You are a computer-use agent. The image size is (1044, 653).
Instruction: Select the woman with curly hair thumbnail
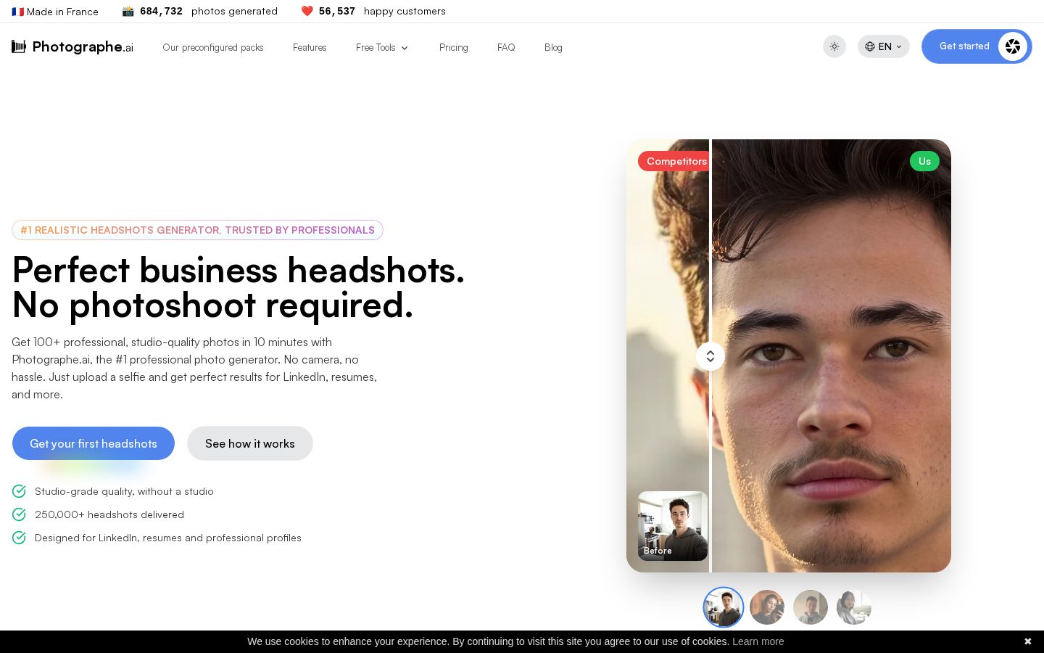[x=767, y=607]
